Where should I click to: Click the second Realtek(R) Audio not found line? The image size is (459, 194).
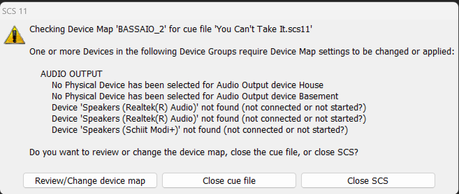tap(209, 118)
